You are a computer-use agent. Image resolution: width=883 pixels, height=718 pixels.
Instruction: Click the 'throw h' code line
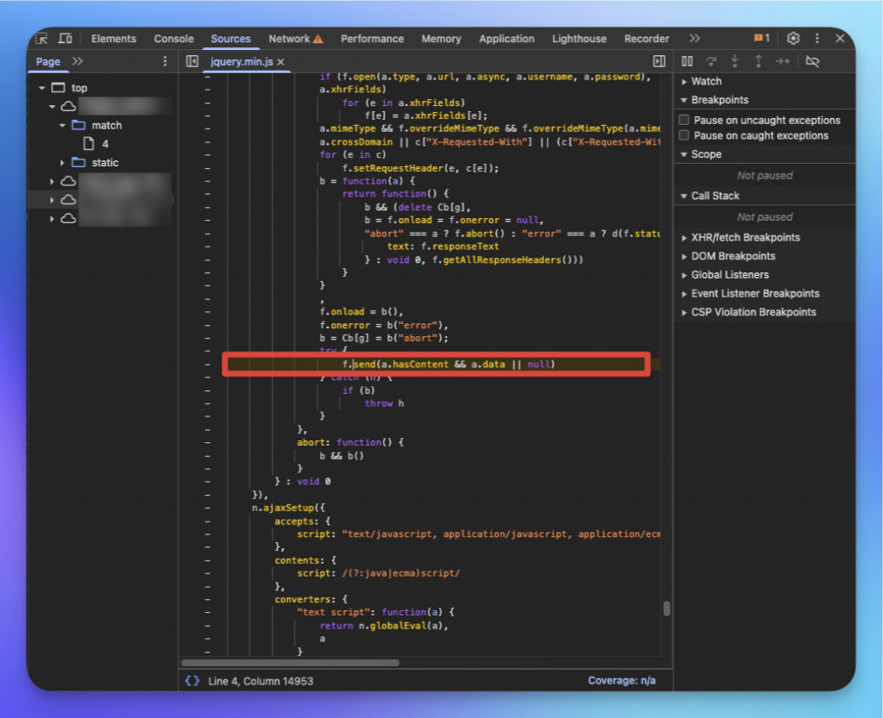(384, 403)
